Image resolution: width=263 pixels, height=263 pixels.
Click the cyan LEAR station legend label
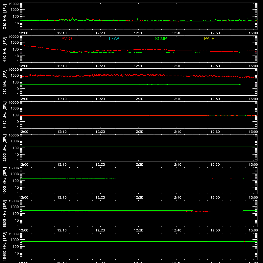[x=114, y=38]
